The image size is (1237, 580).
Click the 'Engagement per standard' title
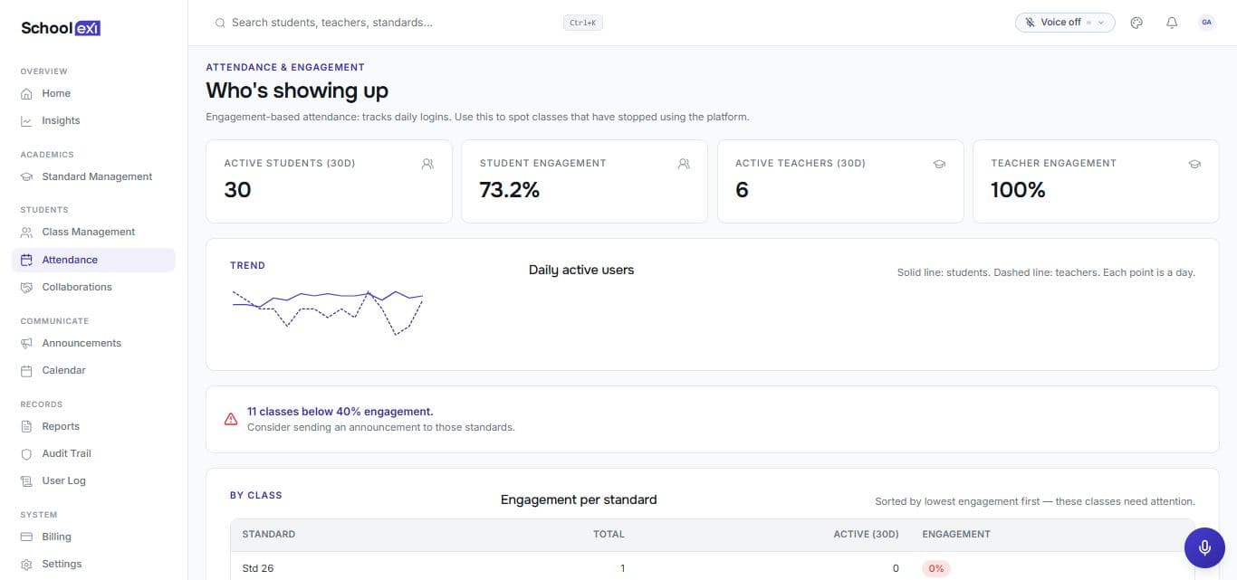(579, 499)
